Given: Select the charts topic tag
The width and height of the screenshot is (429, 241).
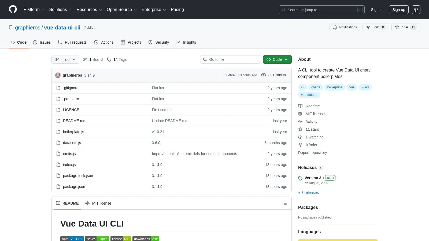Looking at the screenshot, I should click(x=316, y=87).
